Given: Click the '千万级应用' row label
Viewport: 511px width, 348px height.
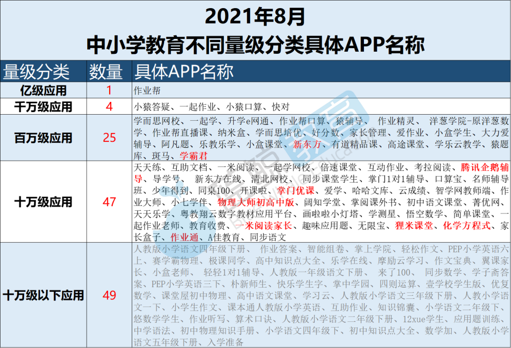Looking at the screenshot, I should click(44, 106).
